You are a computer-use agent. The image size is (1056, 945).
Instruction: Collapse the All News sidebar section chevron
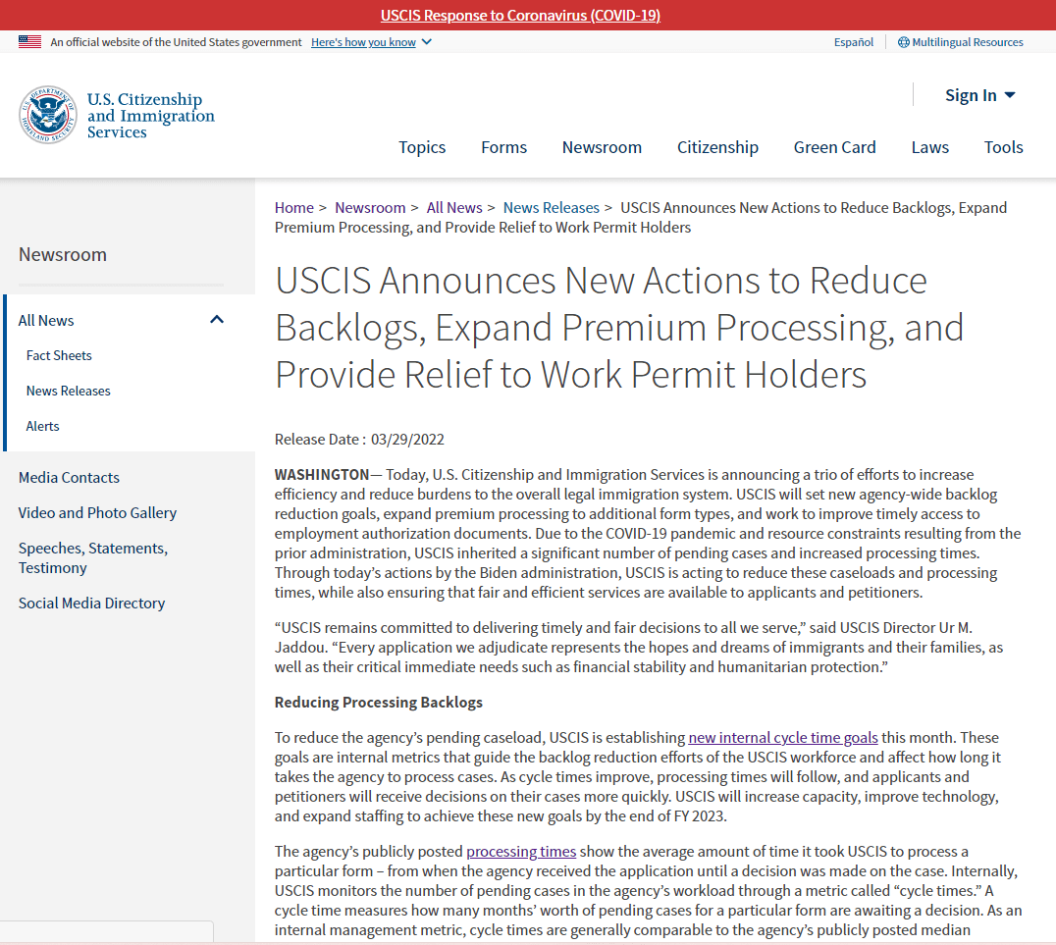coord(217,320)
